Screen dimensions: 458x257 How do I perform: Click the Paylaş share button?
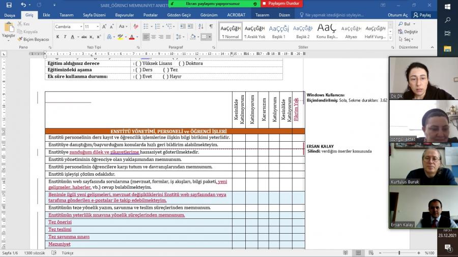(422, 15)
